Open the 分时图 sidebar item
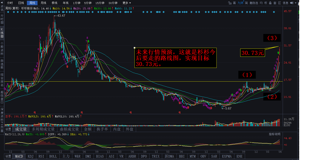The height and width of the screenshot is (160, 331). pos(2,19)
